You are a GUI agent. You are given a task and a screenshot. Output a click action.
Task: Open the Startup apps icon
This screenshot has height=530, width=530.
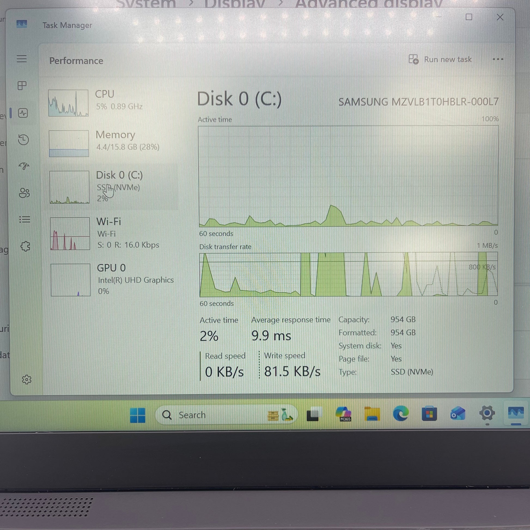pyautogui.click(x=24, y=166)
